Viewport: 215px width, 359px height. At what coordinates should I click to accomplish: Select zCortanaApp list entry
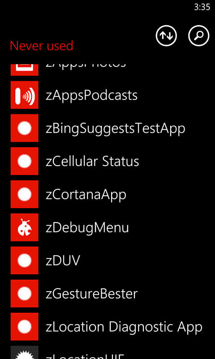(86, 195)
